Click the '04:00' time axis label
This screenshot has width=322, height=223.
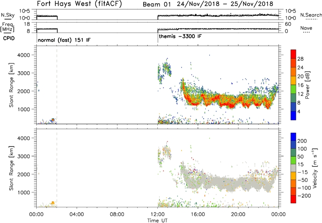[76, 215]
